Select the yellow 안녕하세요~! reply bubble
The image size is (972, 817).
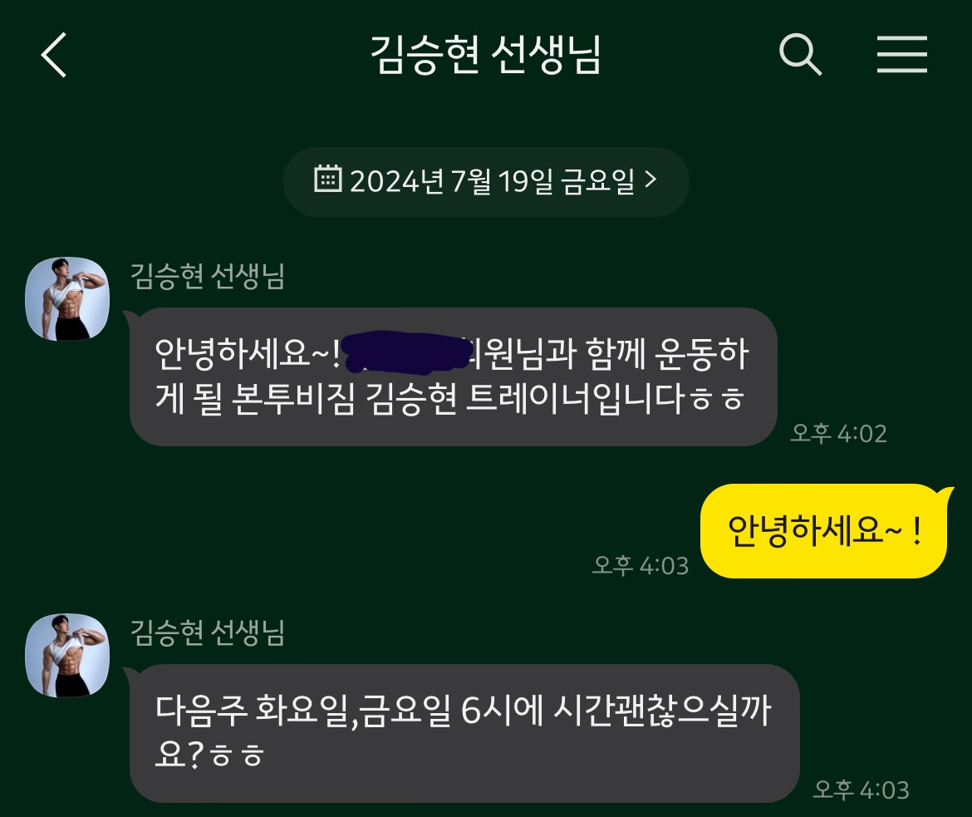pyautogui.click(x=825, y=531)
